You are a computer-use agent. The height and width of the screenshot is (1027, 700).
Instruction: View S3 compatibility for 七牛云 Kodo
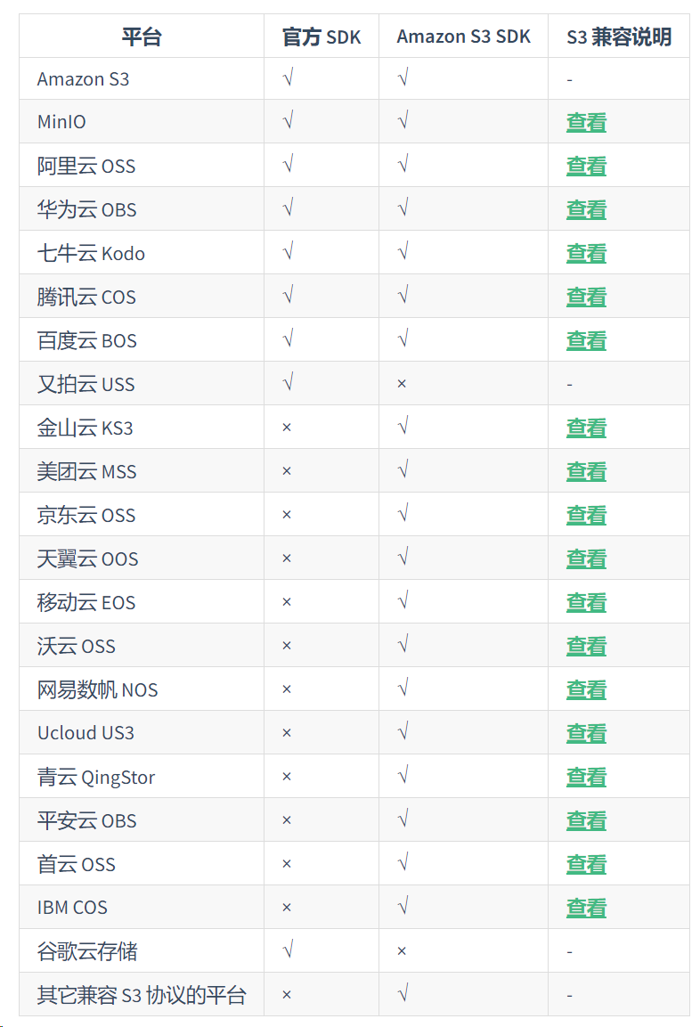(x=586, y=253)
